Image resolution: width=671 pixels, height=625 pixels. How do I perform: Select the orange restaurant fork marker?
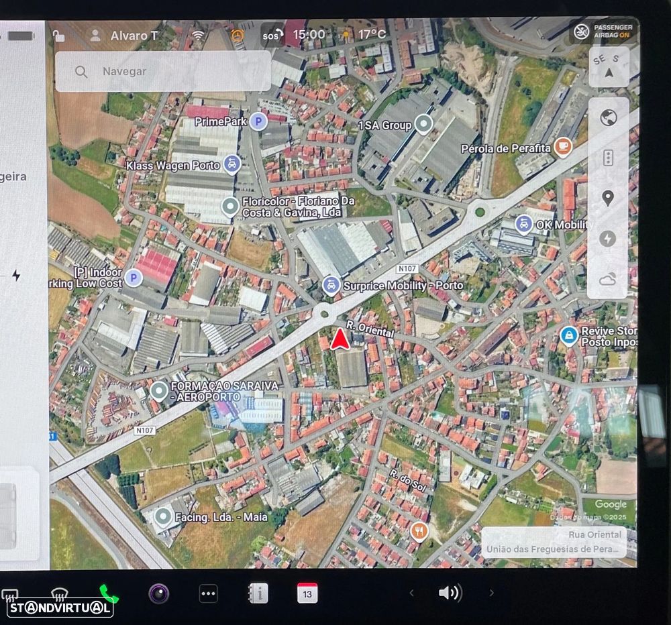(419, 532)
